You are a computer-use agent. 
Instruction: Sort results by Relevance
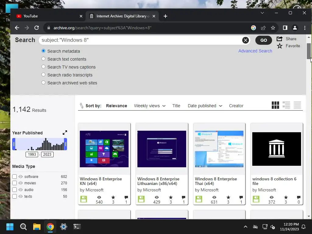point(116,106)
